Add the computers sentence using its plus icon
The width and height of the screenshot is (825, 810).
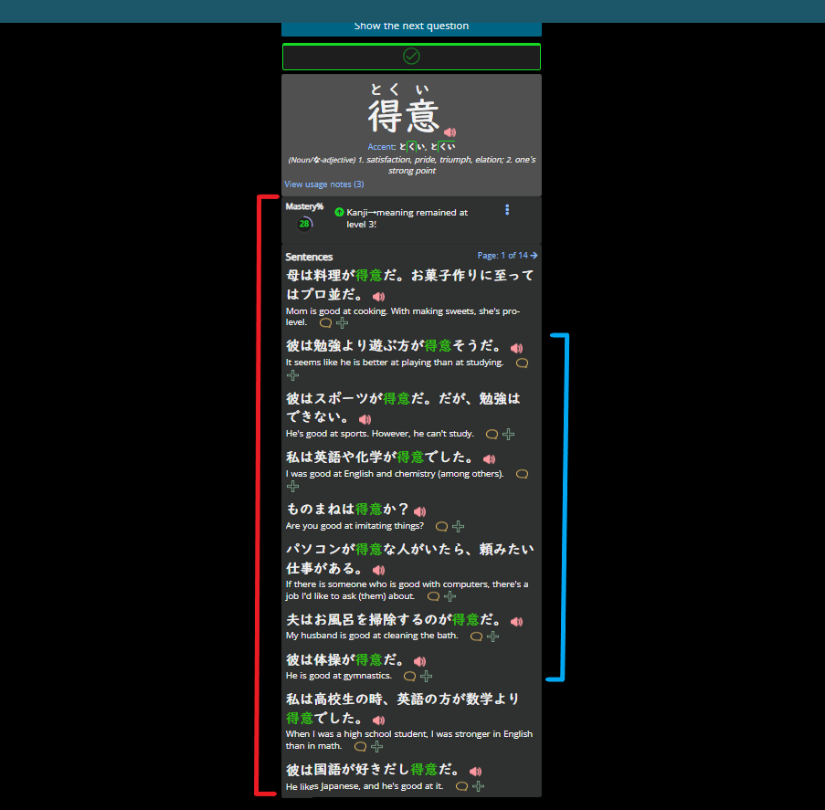pos(450,595)
